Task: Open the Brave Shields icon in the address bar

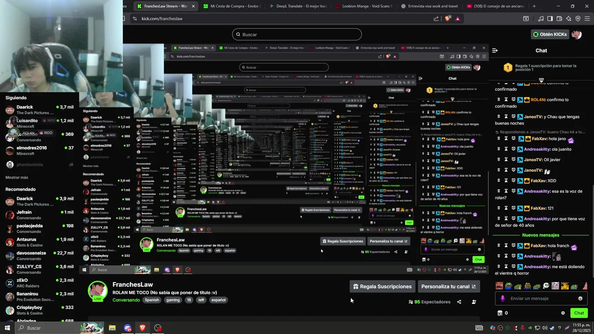Action: (x=448, y=19)
